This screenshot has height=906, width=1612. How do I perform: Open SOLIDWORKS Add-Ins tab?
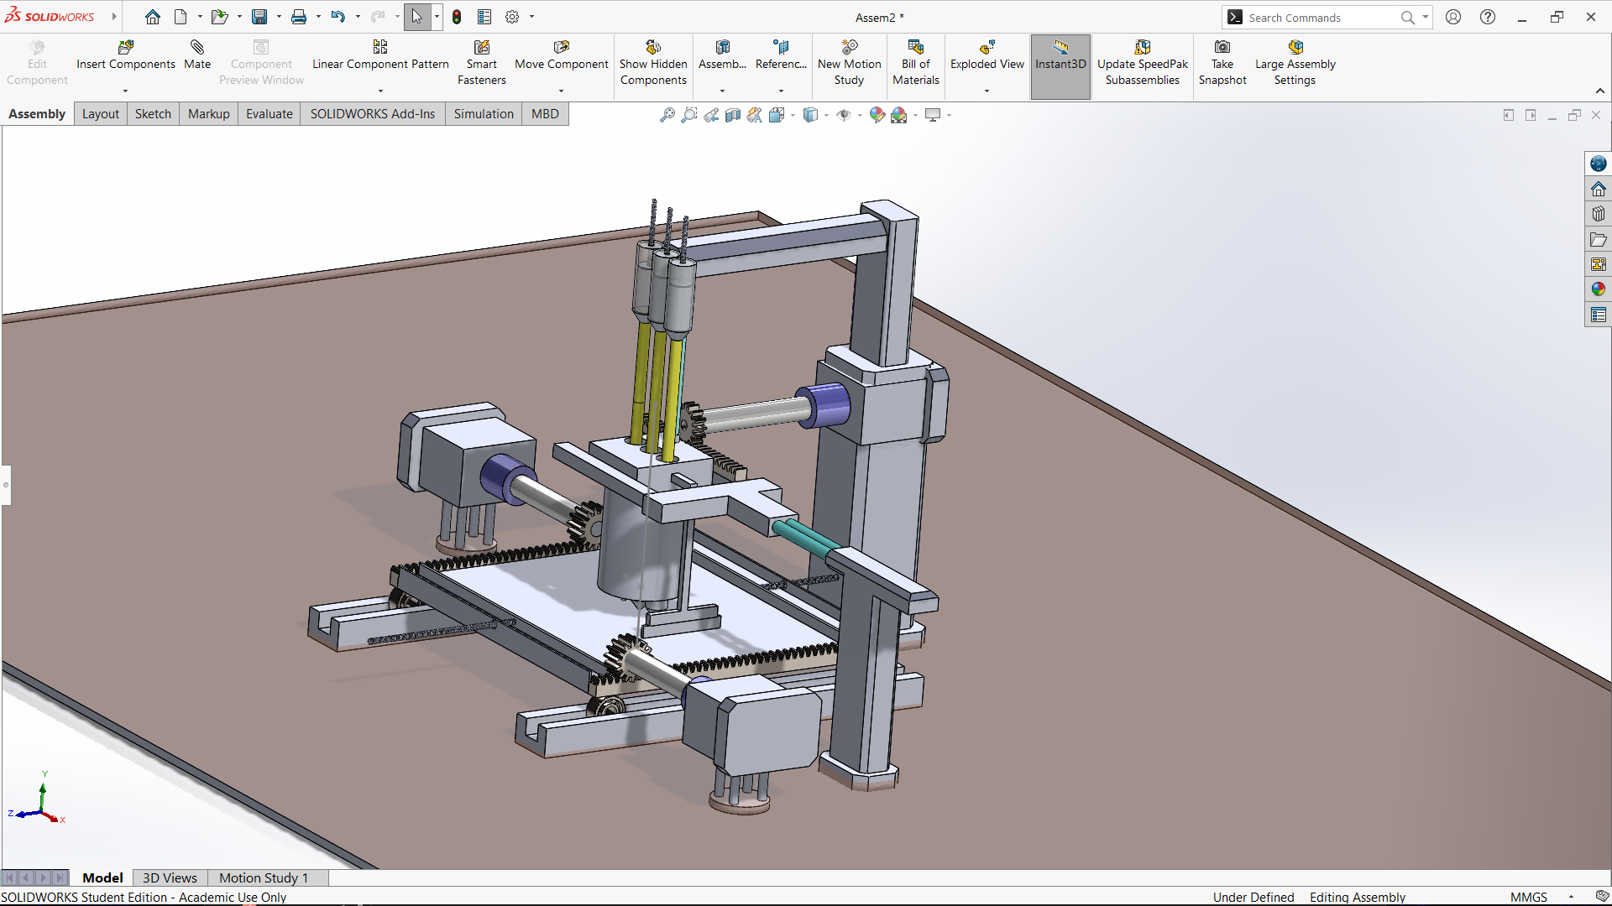click(x=373, y=114)
